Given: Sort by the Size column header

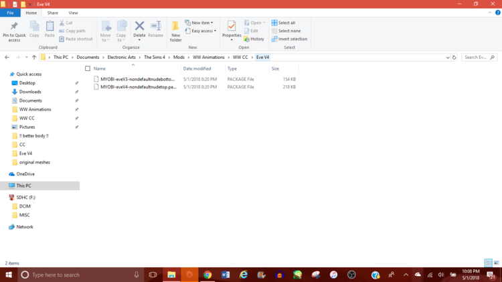Looking at the screenshot, I should coord(275,68).
